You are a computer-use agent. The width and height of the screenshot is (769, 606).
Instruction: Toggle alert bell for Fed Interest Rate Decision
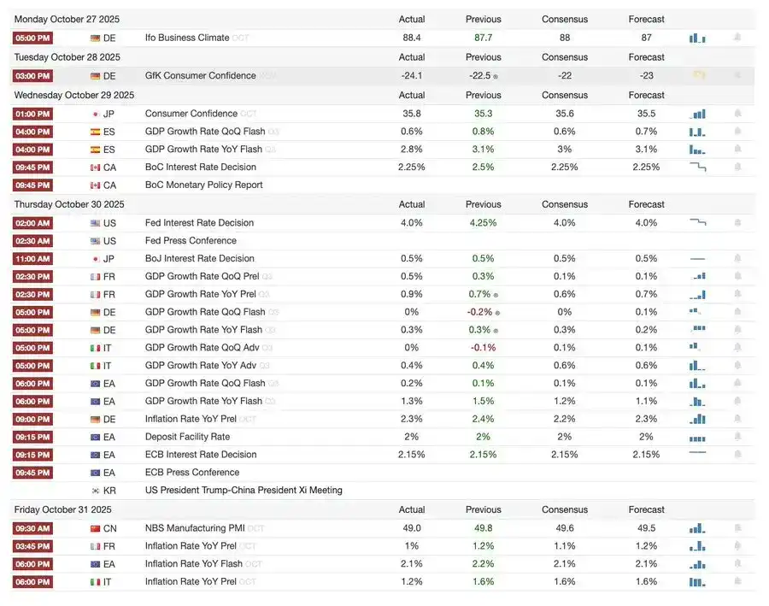[737, 222]
